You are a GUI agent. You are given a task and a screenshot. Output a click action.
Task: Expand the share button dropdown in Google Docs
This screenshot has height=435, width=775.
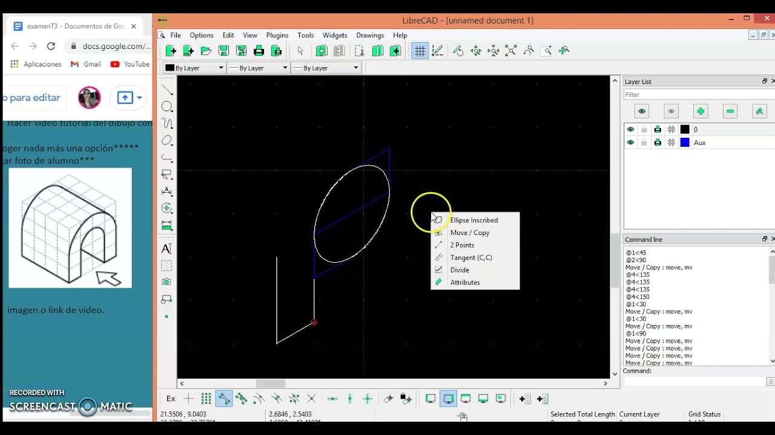(x=140, y=98)
